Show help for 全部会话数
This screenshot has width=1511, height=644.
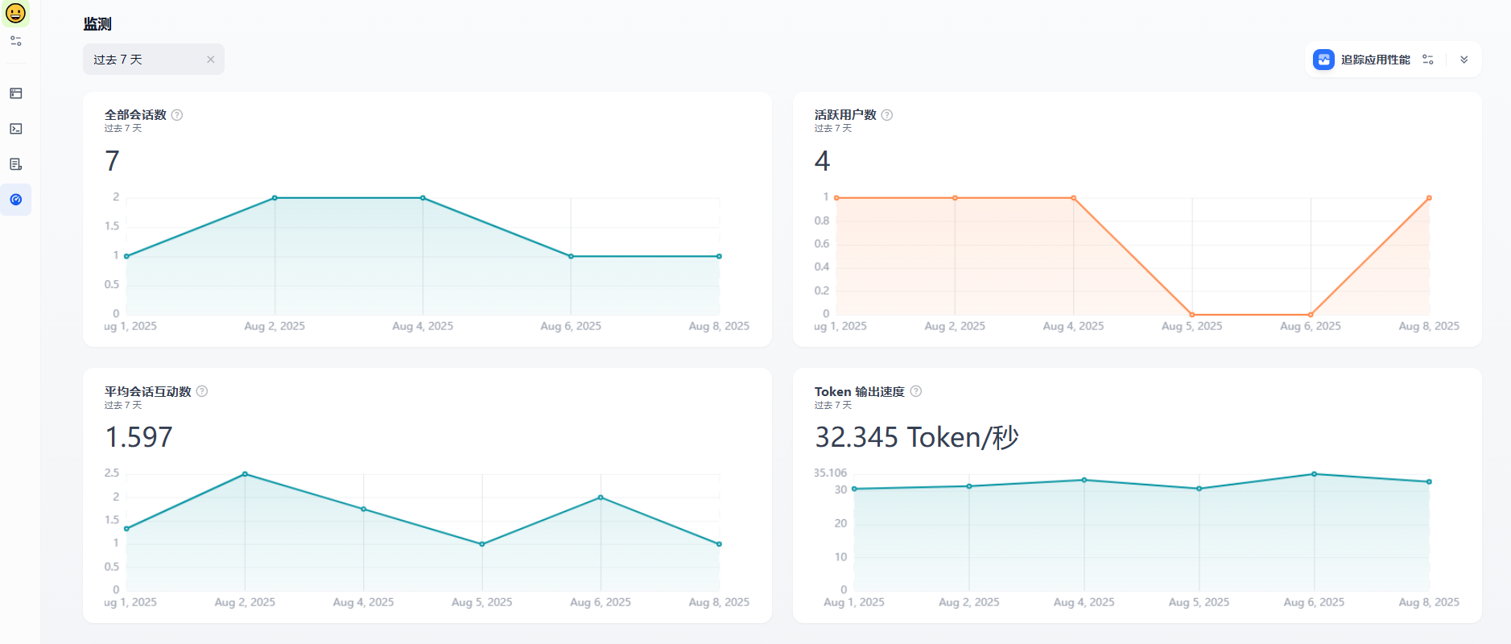pos(177,115)
